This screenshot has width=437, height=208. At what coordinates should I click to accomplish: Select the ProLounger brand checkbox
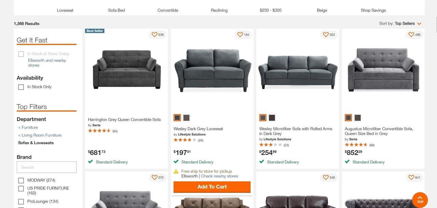(x=21, y=202)
